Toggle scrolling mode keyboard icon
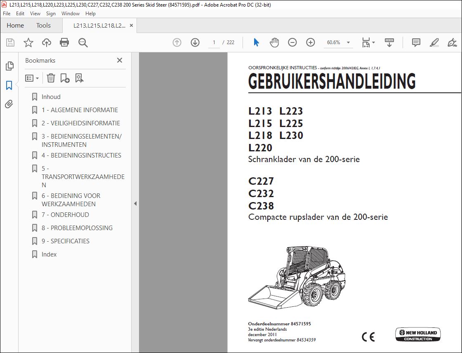This screenshot has height=353, width=462. [389, 42]
